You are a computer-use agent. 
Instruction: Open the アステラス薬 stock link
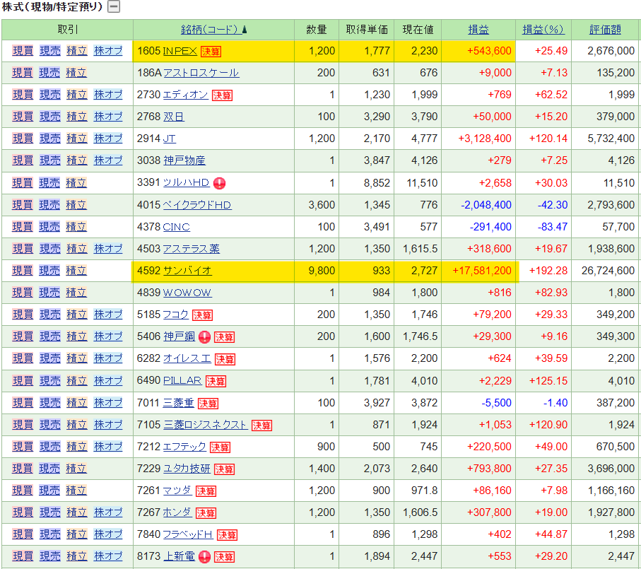pos(192,249)
